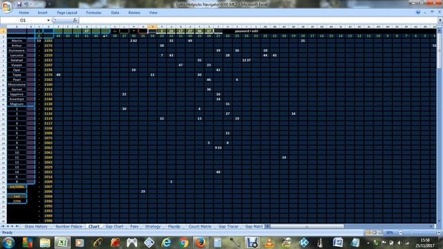Open volume speaker icon in tray

399,243
